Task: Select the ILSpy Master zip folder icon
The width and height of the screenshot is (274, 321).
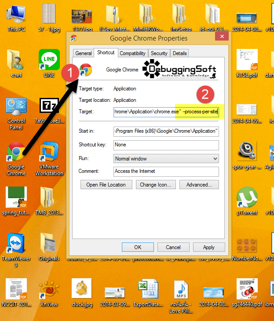Action: (x=114, y=14)
